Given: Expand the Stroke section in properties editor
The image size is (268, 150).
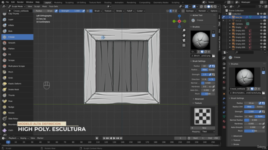Looking at the screenshot, I should pyautogui.click(x=236, y=144).
